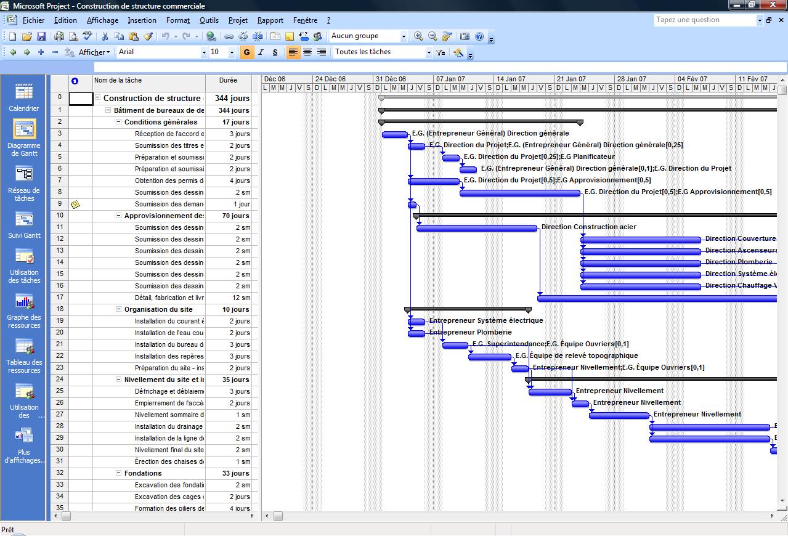Click the Go To Selected Task icon
Screen dimensions: 788x536
point(447,36)
